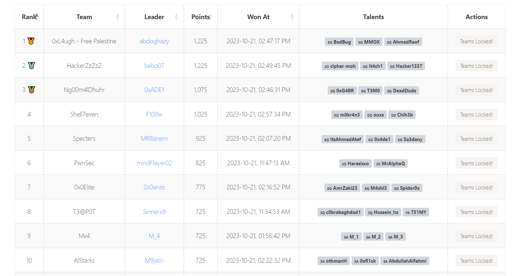Screen dimensions: 518x276
Task: Select the AmrZaki23 talent tag
Action: (x=342, y=188)
